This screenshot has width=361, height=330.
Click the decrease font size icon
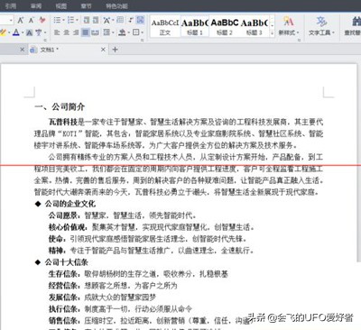pyautogui.click(x=32, y=21)
